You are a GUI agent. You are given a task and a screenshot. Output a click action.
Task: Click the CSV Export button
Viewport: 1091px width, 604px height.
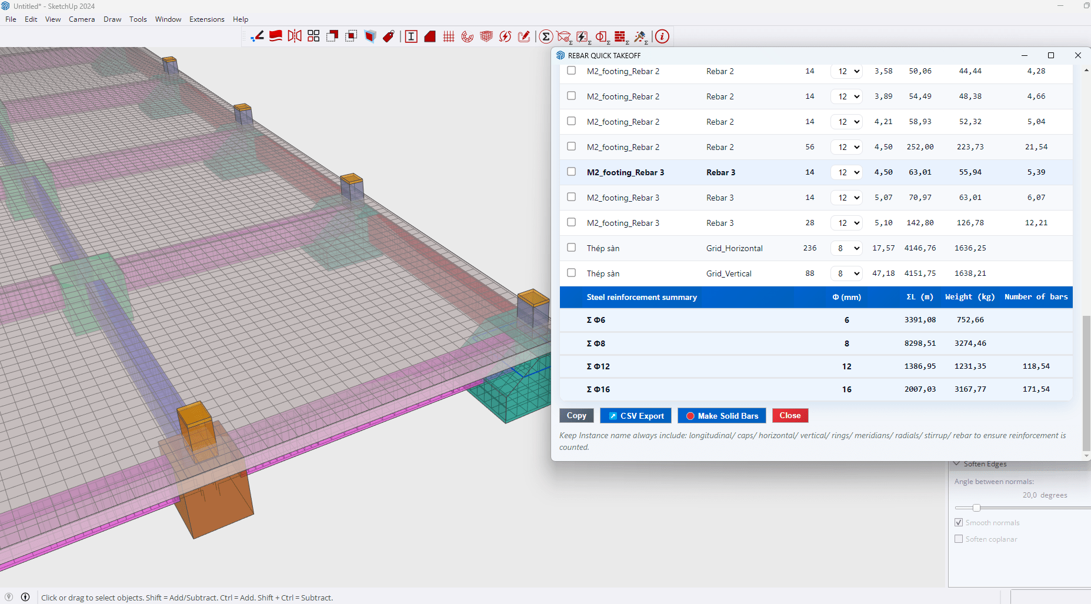(636, 416)
